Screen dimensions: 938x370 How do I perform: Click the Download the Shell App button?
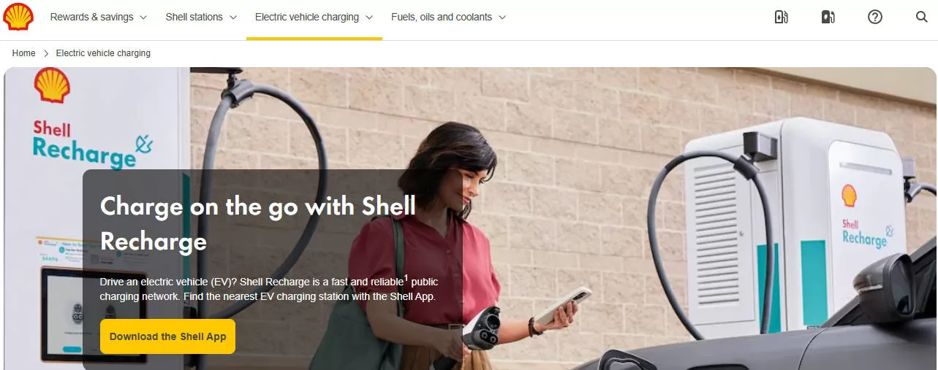coord(167,336)
